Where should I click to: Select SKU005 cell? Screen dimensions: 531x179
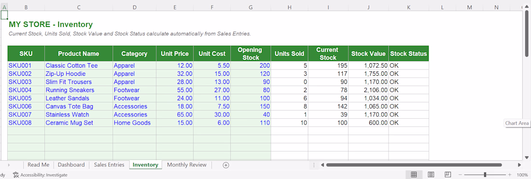(26, 98)
